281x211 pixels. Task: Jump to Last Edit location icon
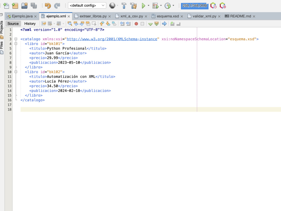coord(44,24)
